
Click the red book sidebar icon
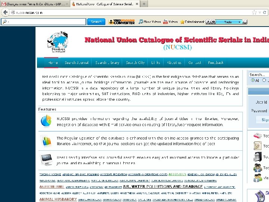click(257, 136)
